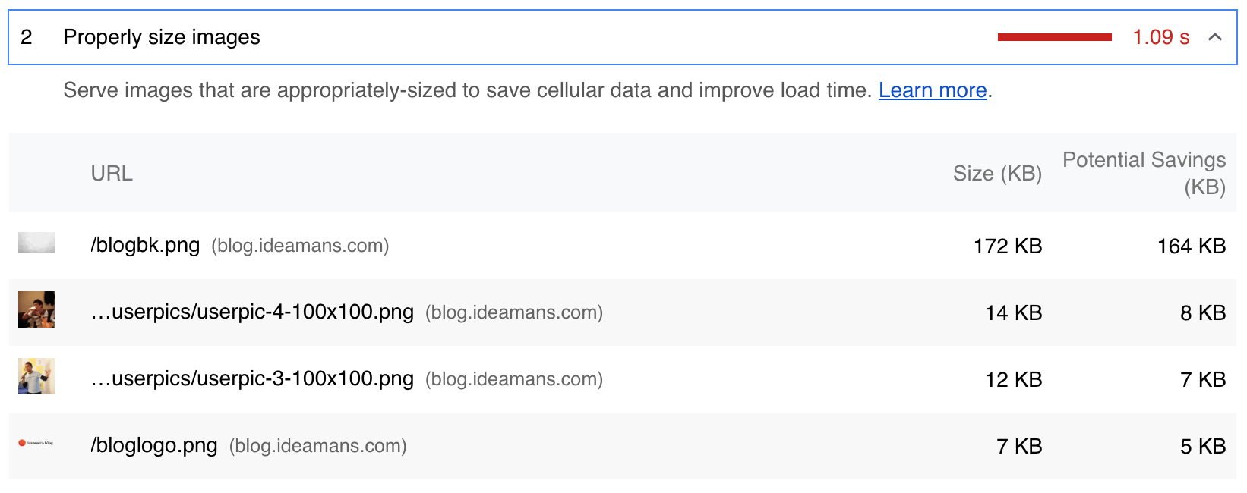The width and height of the screenshot is (1247, 493).
Task: Open the userpic-4-100x100.png URL
Action: click(x=252, y=312)
